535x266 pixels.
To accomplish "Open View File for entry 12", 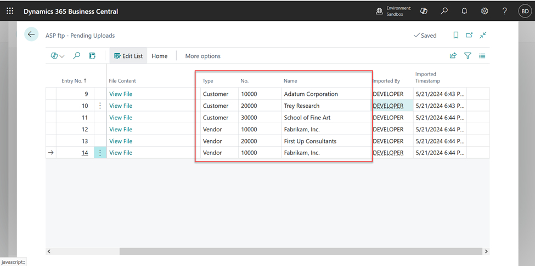I will point(121,129).
